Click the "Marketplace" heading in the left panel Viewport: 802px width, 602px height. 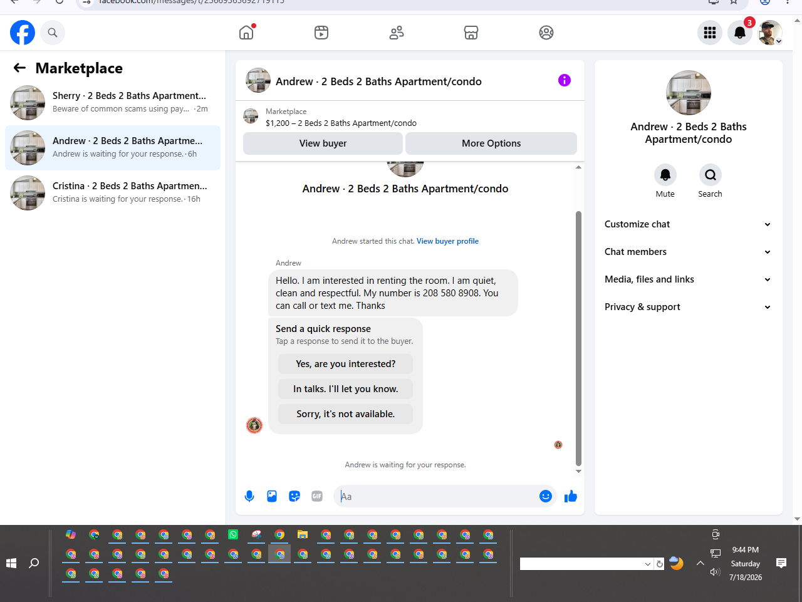tap(79, 68)
